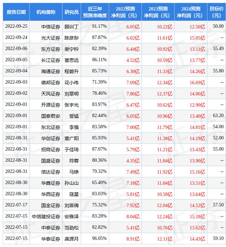Click researcher name 范劲松
Viewport: 226px width, 247px height.
(71, 228)
